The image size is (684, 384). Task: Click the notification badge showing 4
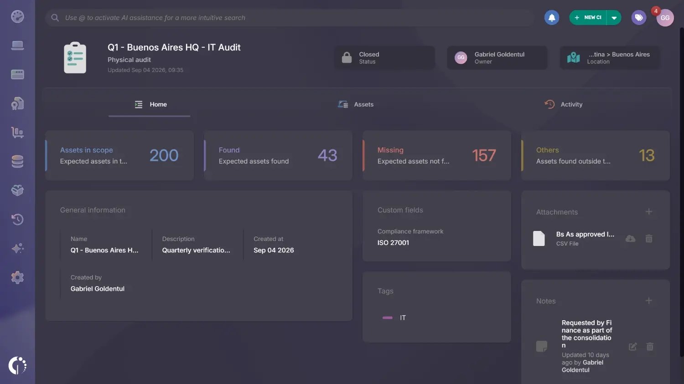pyautogui.click(x=656, y=11)
